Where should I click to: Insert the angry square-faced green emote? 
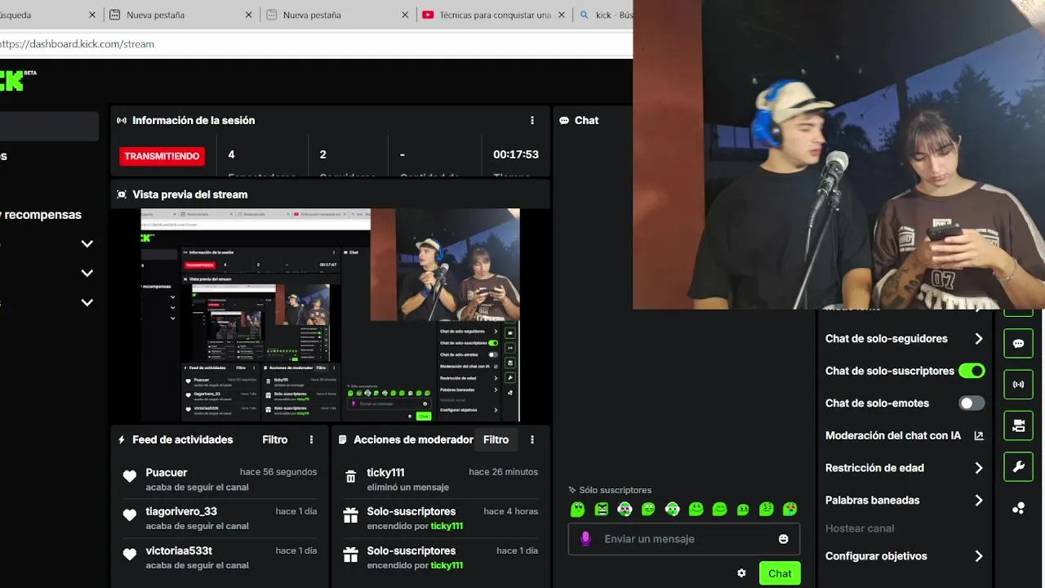(602, 510)
